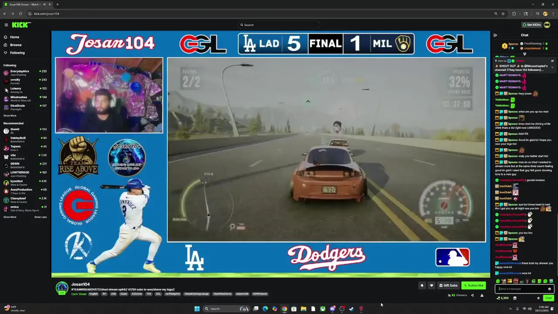The image size is (558, 314).
Task: Open chat settings gear
Action: click(x=538, y=298)
